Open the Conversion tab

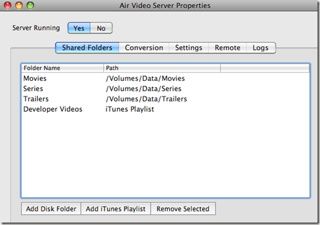(x=144, y=48)
